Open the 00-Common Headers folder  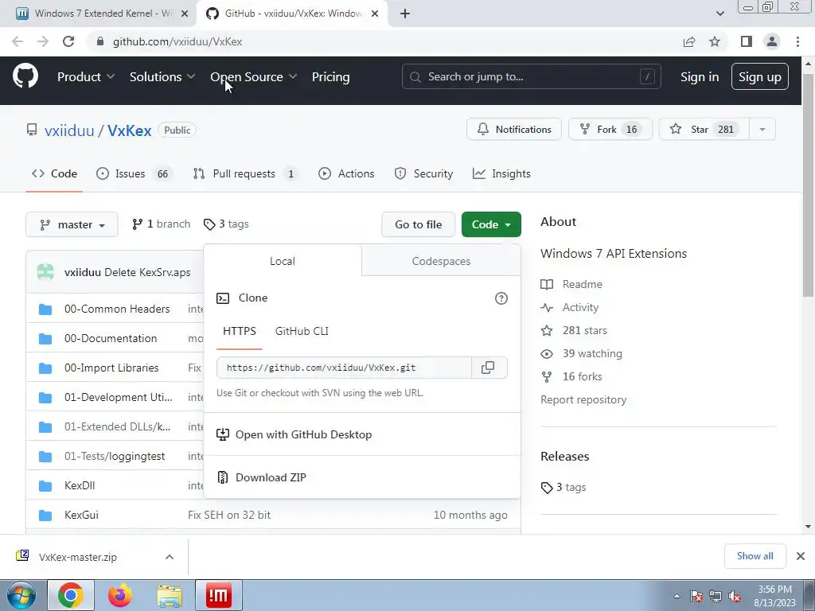(x=117, y=309)
